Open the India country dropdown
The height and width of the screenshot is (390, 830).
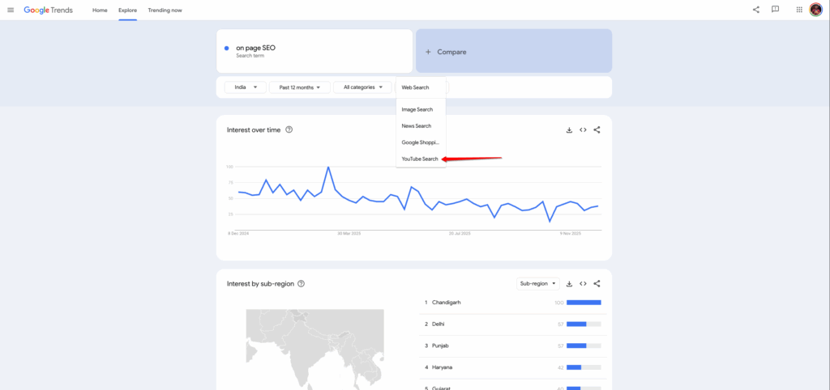coord(246,87)
